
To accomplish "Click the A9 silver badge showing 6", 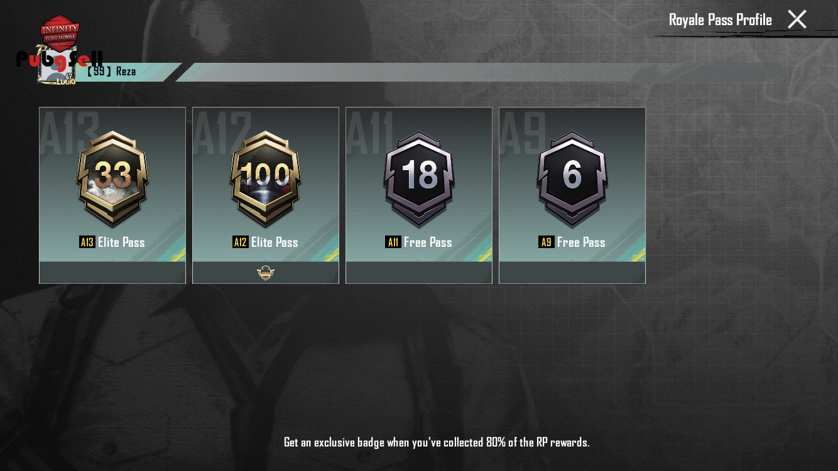I will [572, 179].
